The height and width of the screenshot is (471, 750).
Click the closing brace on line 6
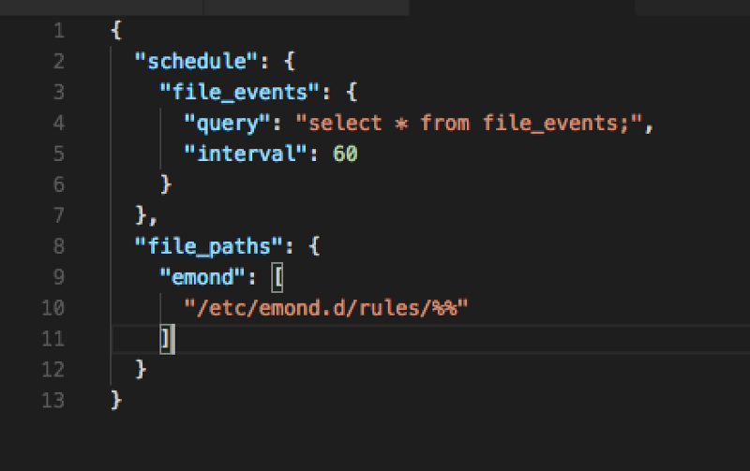(166, 184)
